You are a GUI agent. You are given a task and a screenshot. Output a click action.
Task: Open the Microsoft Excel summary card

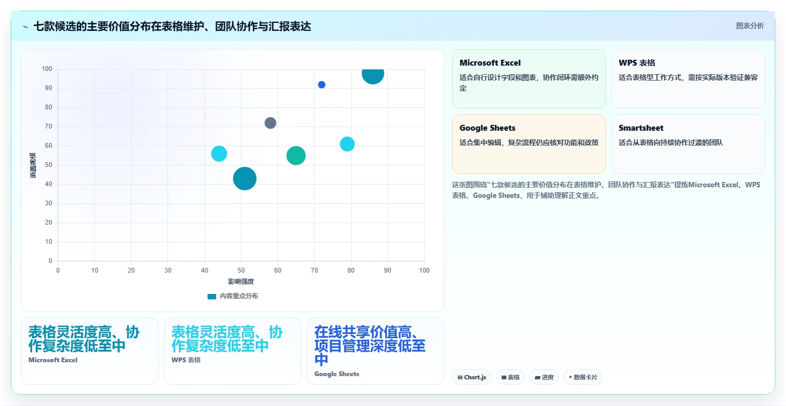[x=529, y=79]
